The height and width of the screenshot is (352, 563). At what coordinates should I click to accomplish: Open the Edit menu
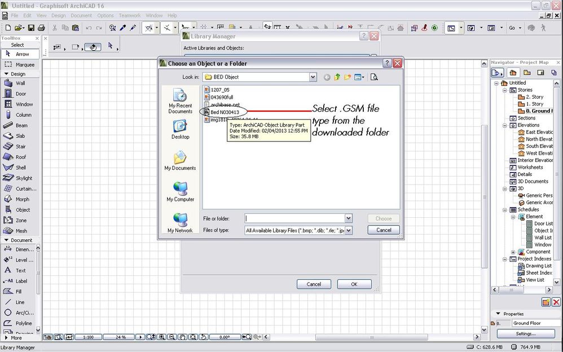click(x=27, y=15)
